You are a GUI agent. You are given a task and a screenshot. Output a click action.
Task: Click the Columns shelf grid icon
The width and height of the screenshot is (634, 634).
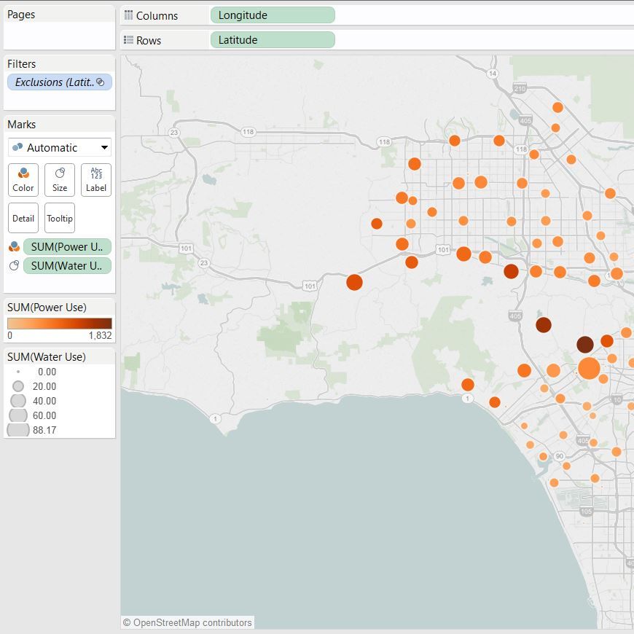click(128, 15)
